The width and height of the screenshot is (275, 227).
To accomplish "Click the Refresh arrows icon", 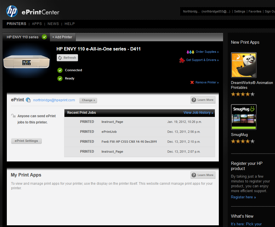I will coord(60,58).
